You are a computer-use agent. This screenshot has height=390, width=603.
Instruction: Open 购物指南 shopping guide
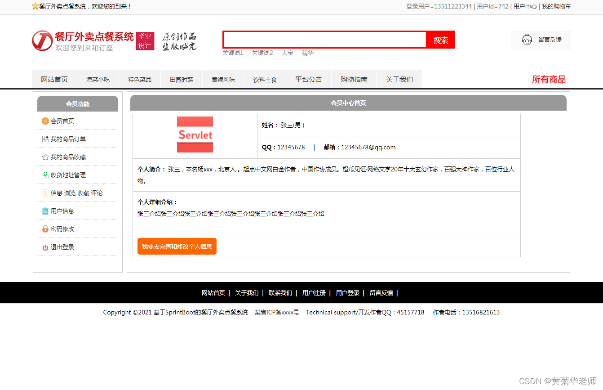point(354,79)
